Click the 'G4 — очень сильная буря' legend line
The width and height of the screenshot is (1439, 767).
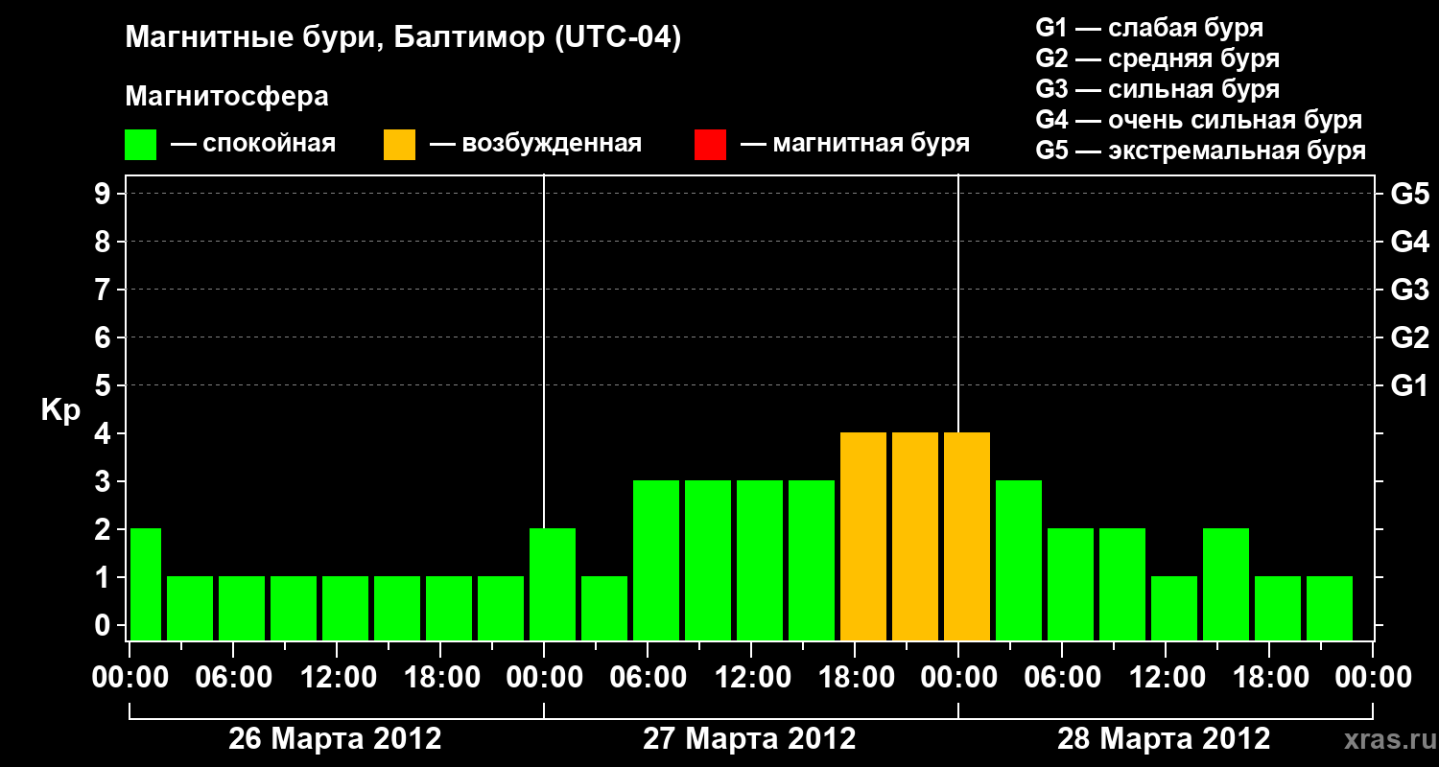1199,120
